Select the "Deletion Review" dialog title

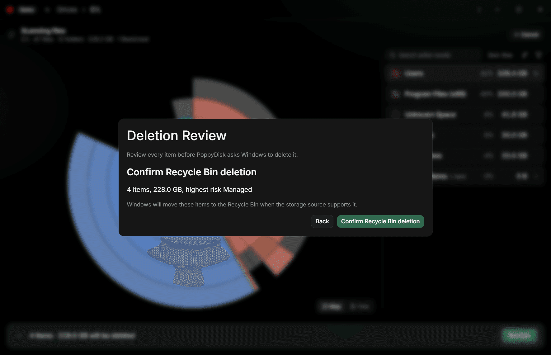177,136
